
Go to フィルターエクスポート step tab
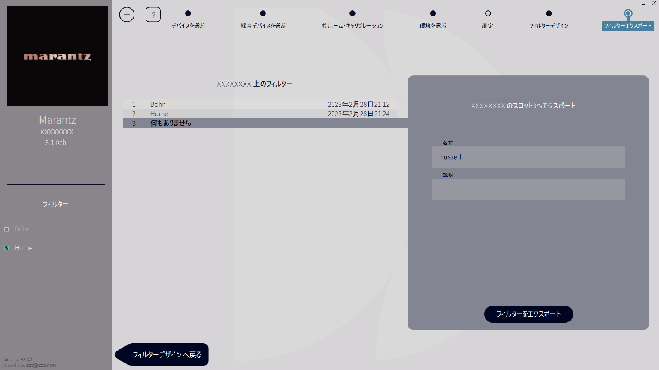coord(628,26)
